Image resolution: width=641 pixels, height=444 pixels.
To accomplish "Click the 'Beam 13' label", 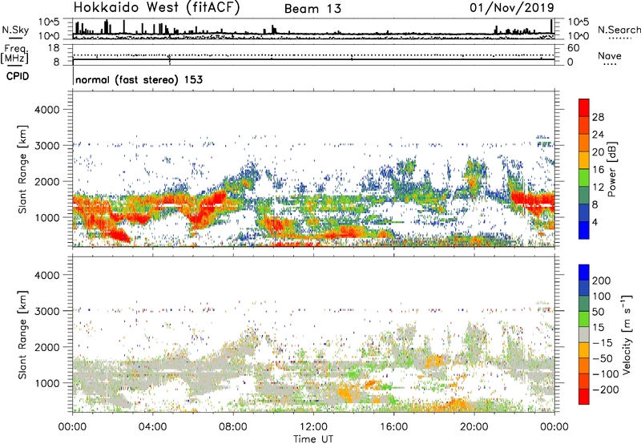I will 312,9.
